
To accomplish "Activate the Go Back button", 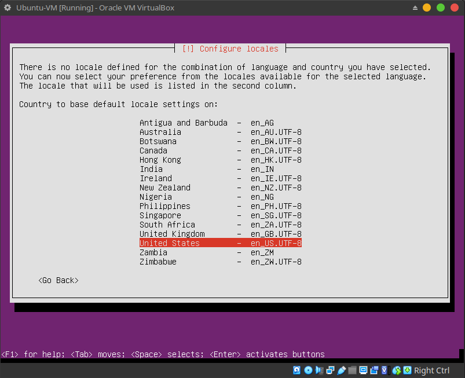I will pyautogui.click(x=58, y=281).
